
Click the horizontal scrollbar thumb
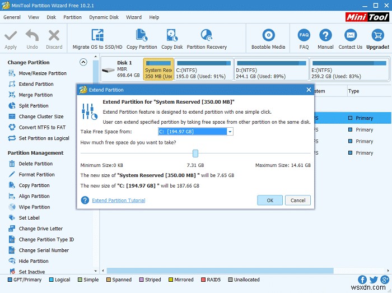(x=220, y=271)
